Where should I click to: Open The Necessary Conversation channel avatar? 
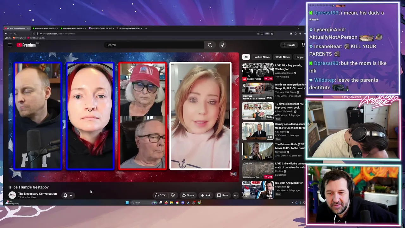[12, 195]
